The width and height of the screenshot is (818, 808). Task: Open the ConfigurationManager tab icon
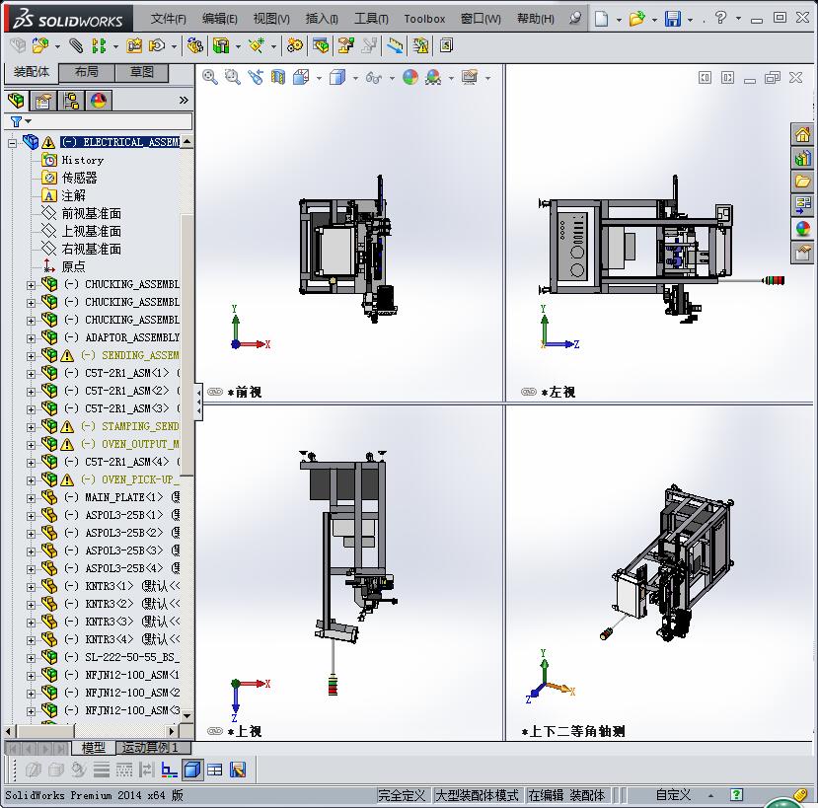tap(70, 101)
